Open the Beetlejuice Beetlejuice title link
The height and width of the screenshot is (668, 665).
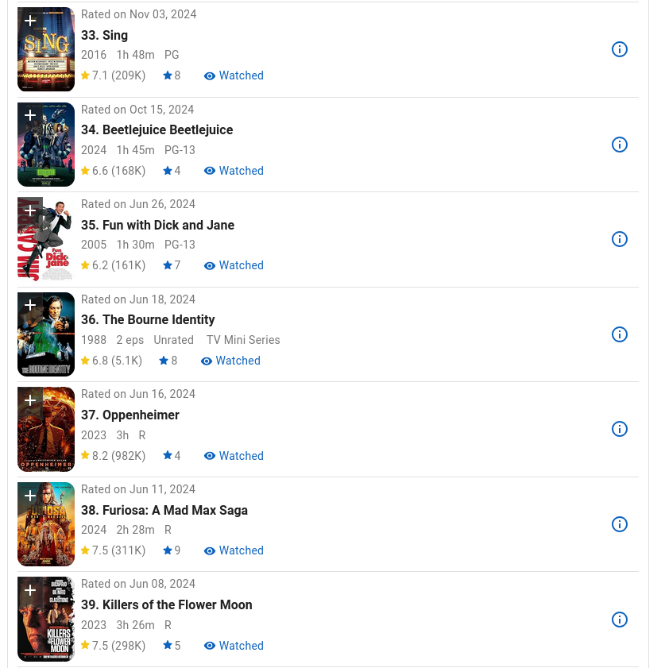pos(157,129)
